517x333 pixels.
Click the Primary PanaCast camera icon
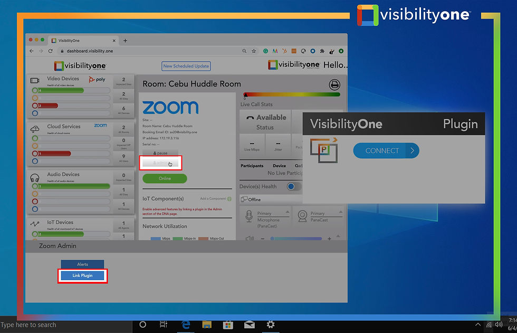302,216
